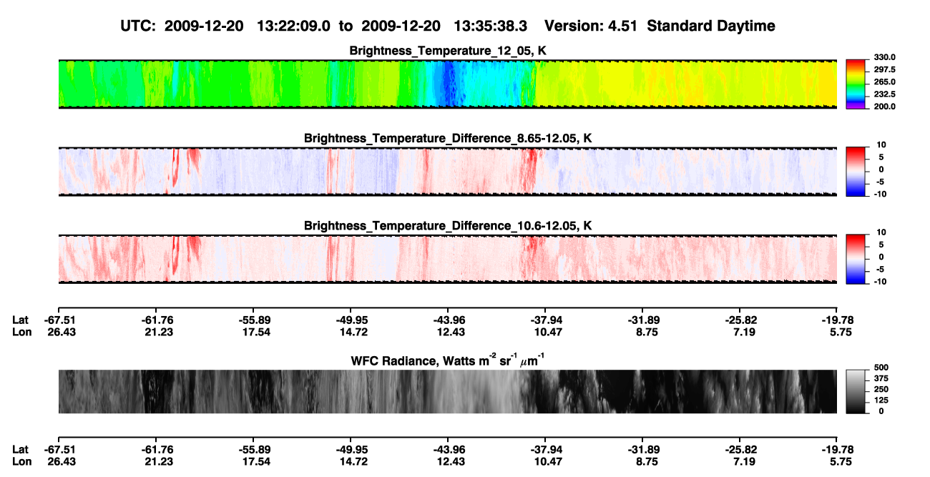Click the Lat label beside the upper axis
Screen dimensions: 930x477
(x=21, y=320)
